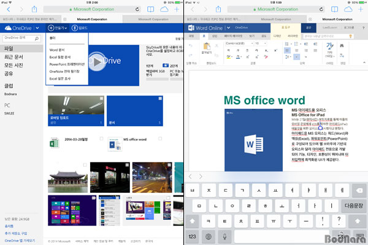Toggle italic text formatting in Word ribbon
This screenshot has width=368, height=245.
pyautogui.click(x=238, y=50)
